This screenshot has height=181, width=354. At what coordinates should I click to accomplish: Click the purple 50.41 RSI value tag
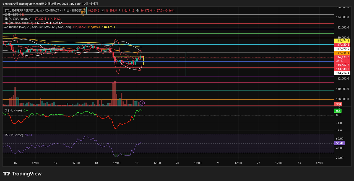(339, 143)
